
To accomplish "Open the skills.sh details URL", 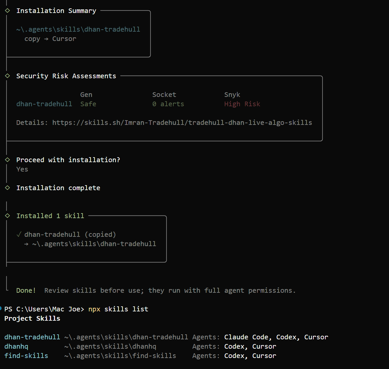I will pyautogui.click(x=182, y=123).
